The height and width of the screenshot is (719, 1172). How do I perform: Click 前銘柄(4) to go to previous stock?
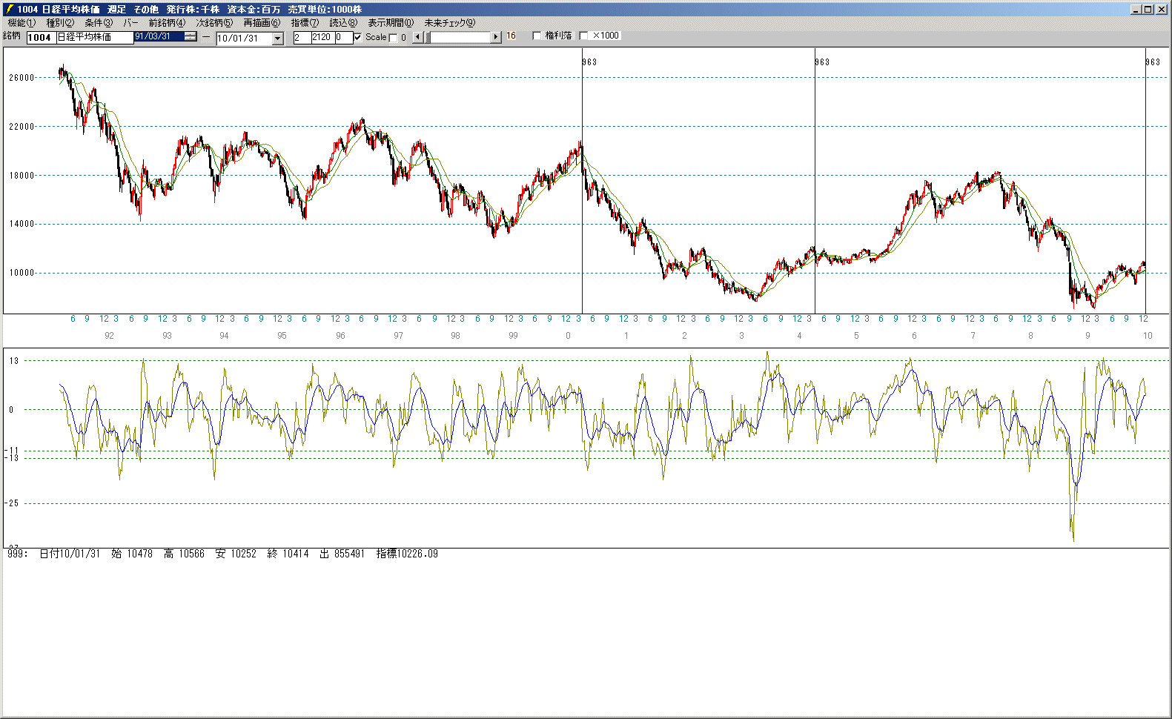(x=167, y=23)
